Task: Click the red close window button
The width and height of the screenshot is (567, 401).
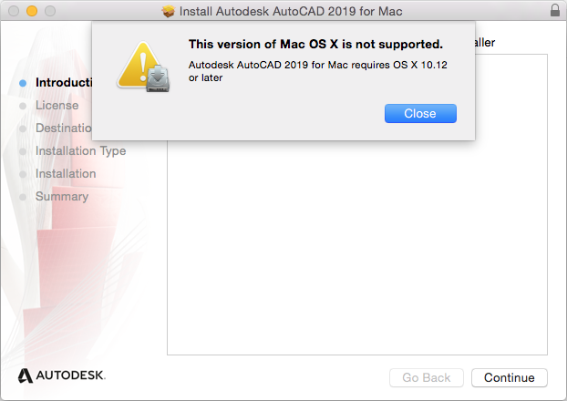Action: pyautogui.click(x=12, y=12)
